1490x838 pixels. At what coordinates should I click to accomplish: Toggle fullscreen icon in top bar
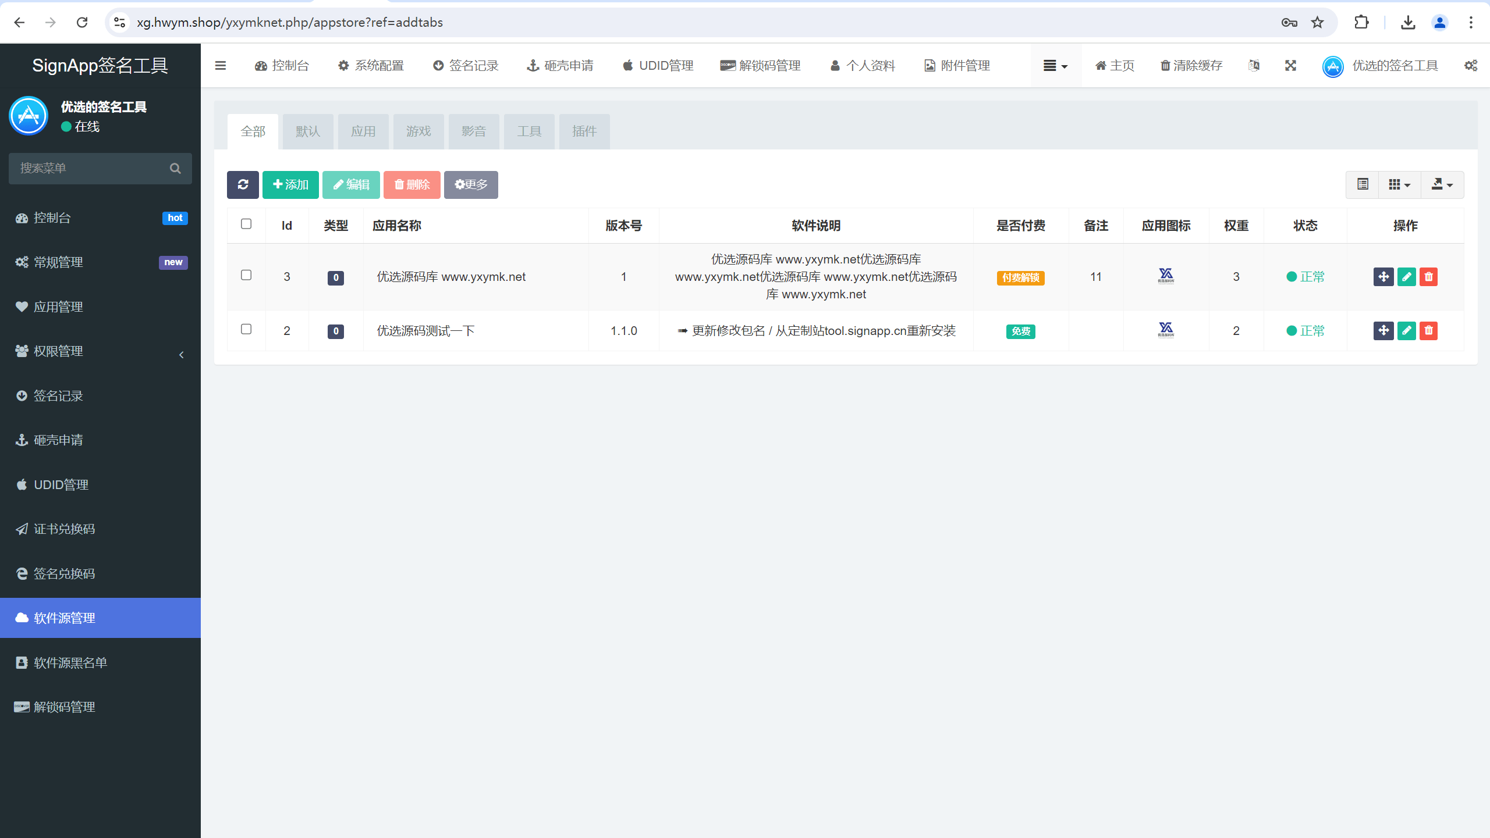1291,66
